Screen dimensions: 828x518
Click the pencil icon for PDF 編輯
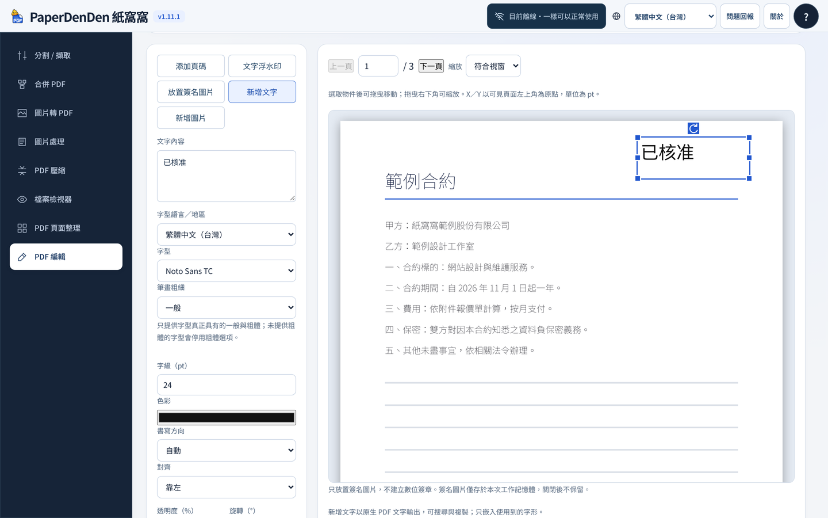tap(22, 257)
